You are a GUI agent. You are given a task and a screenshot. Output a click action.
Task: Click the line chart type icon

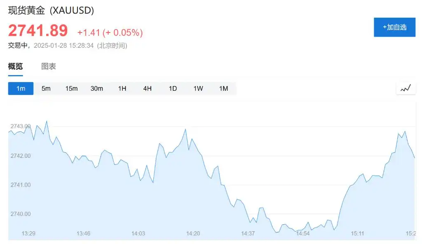(406, 88)
